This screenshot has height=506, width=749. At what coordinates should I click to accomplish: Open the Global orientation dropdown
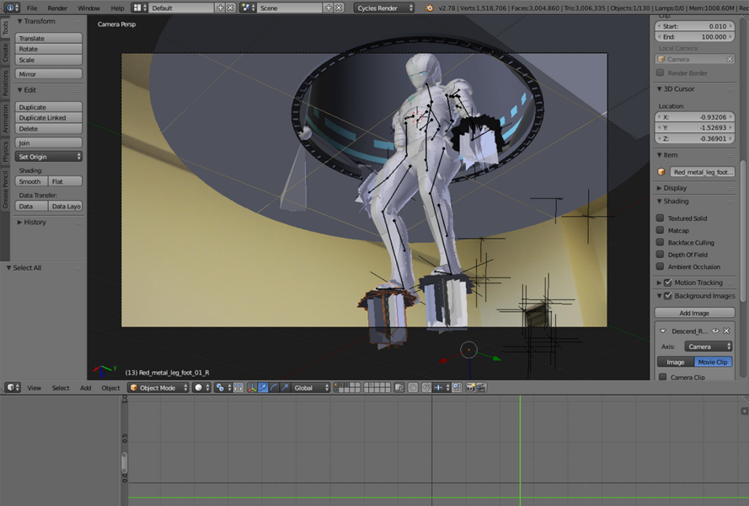[x=311, y=387]
